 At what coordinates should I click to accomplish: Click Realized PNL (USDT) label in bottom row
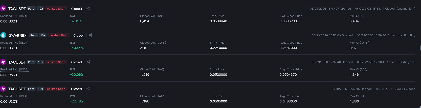pos(14,96)
